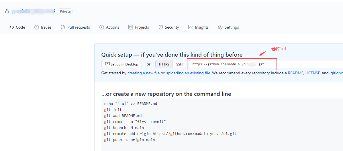Image resolution: width=343 pixels, height=151 pixels.
Task: Follow the 'uploading an existing file' link
Action: click(188, 73)
